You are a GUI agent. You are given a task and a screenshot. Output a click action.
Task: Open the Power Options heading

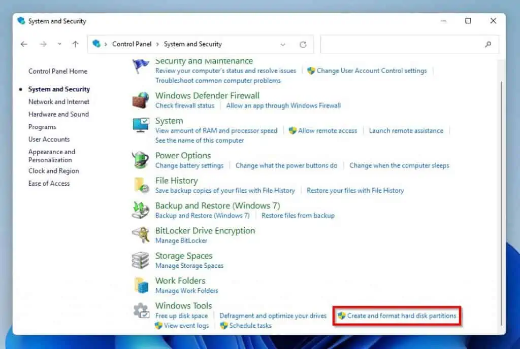pyautogui.click(x=183, y=156)
